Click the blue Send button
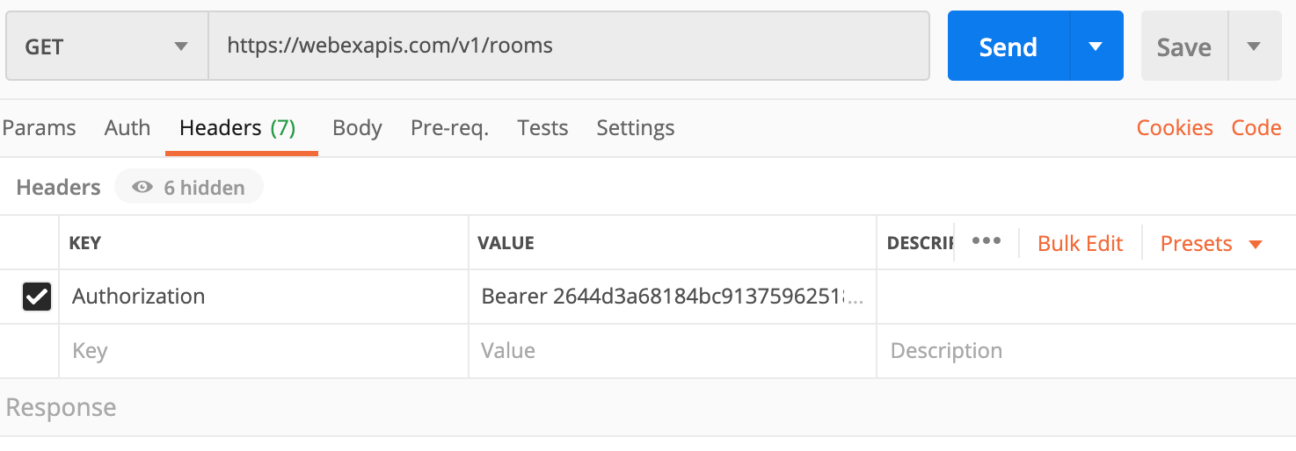This screenshot has height=451, width=1296. pyautogui.click(x=1008, y=46)
